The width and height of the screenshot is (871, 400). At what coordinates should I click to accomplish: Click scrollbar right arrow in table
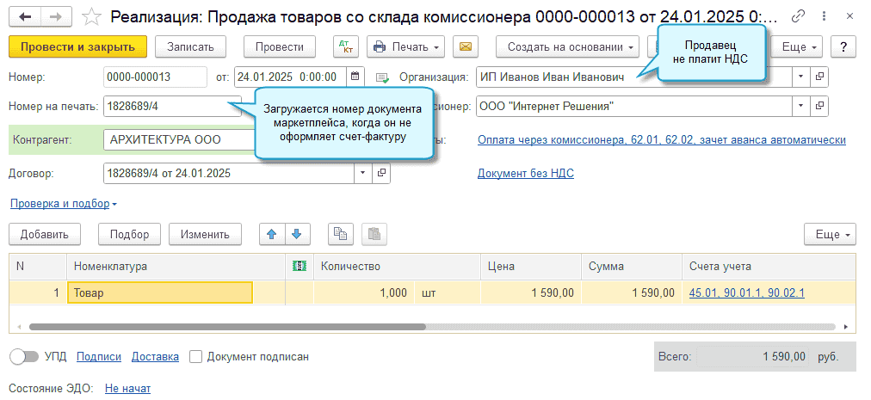pyautogui.click(x=846, y=327)
